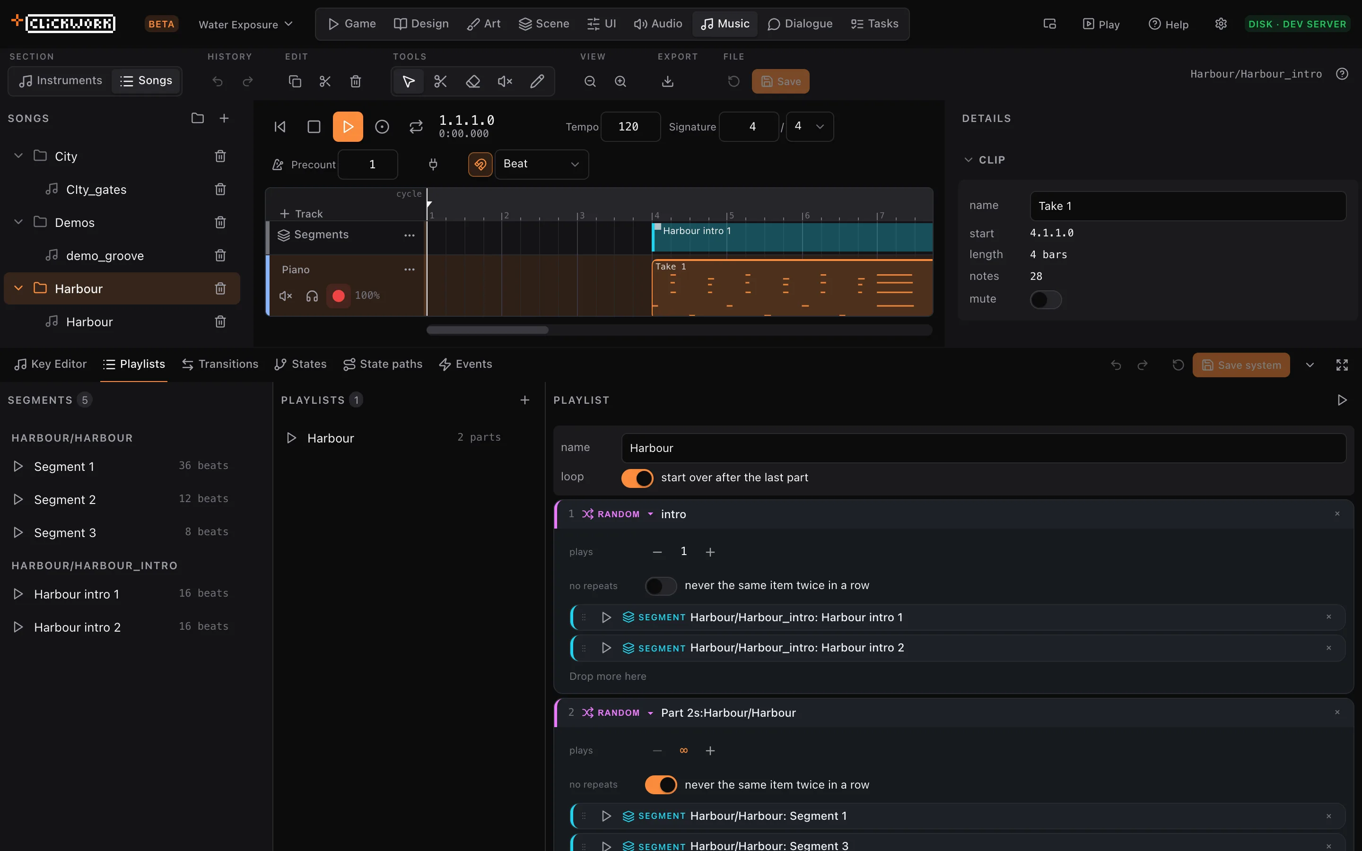Viewport: 1362px width, 851px height.
Task: Click the record circle transport button
Action: point(382,127)
